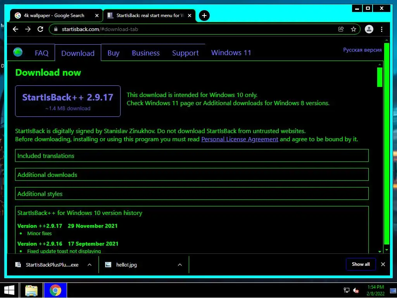Image resolution: width=397 pixels, height=298 pixels.
Task: Open network status tray icon
Action: click(346, 290)
